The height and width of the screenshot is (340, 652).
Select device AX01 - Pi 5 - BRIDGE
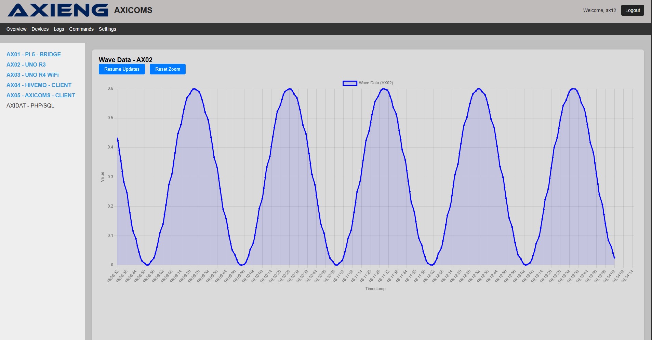[33, 54]
